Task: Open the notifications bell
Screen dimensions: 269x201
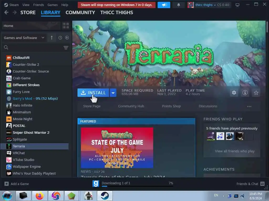Action: click(x=179, y=5)
